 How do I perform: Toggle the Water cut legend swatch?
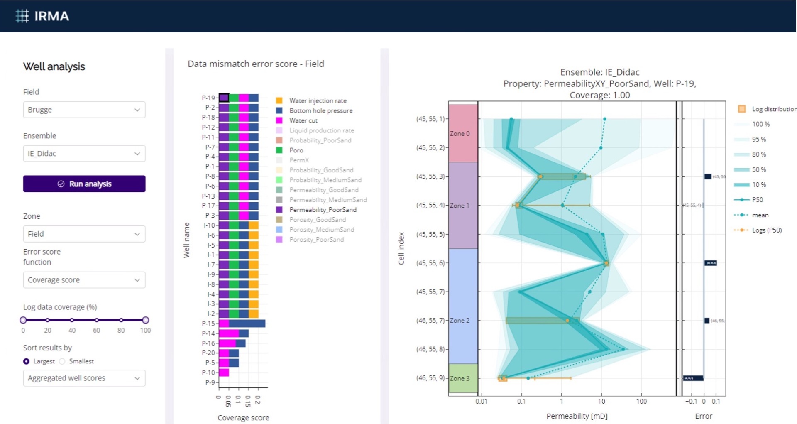pyautogui.click(x=279, y=121)
